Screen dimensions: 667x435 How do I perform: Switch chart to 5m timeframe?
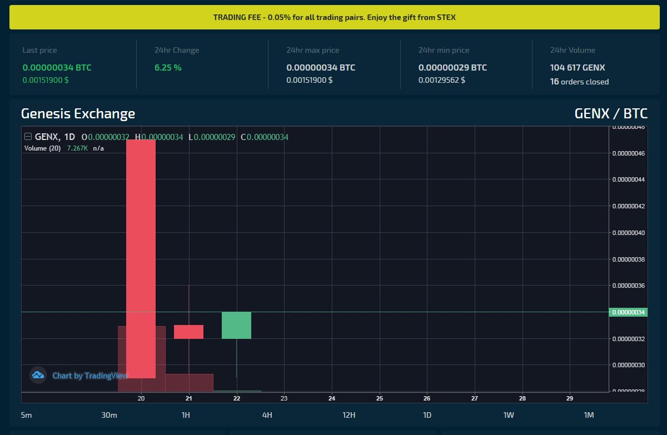click(x=26, y=415)
